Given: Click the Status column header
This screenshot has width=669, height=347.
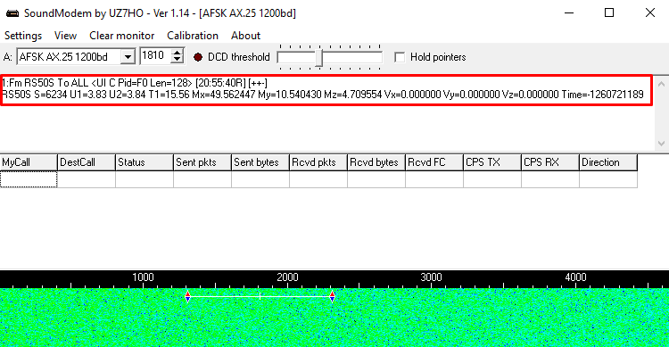Looking at the screenshot, I should coord(145,162).
